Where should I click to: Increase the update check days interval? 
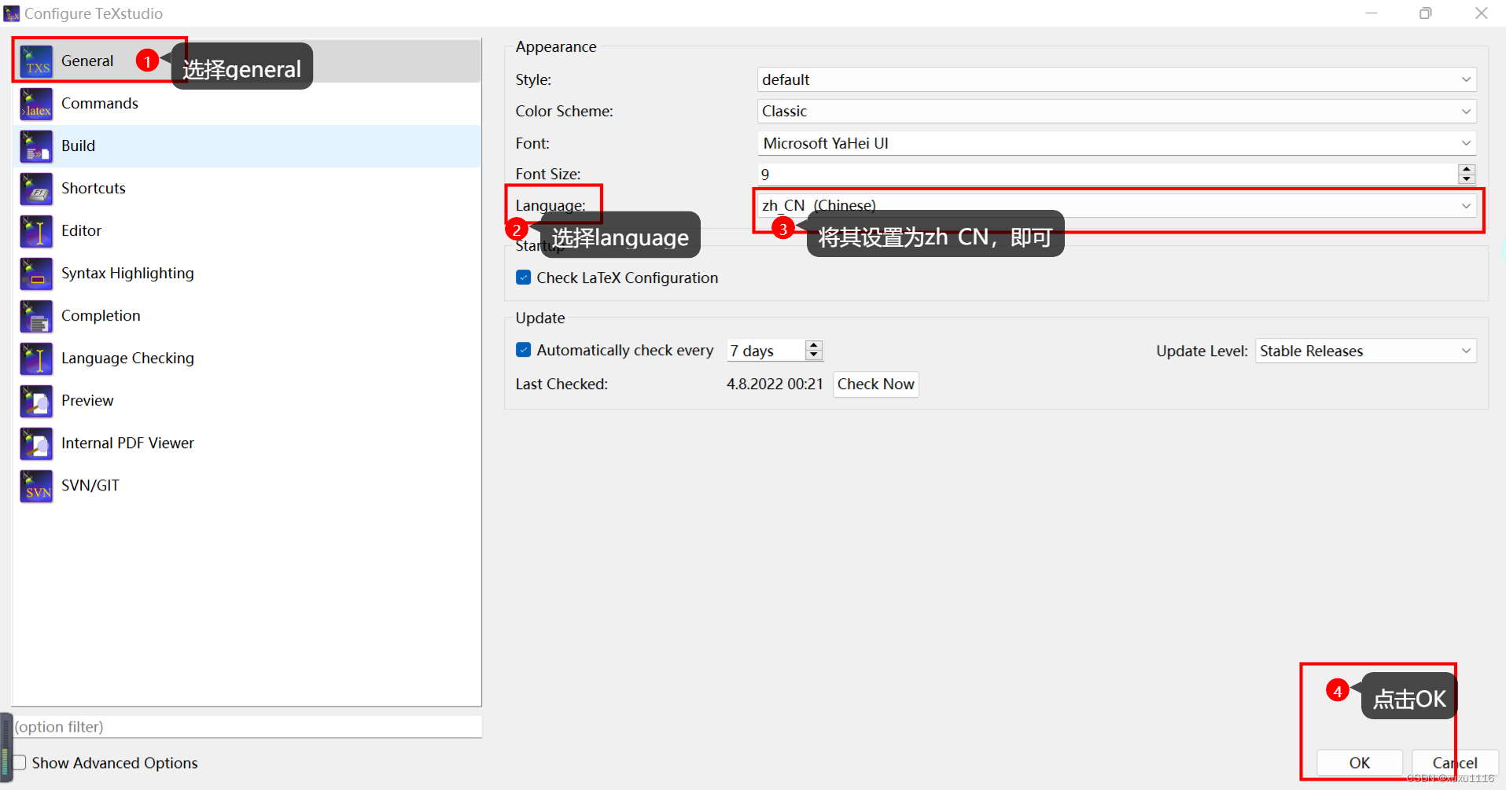[814, 345]
